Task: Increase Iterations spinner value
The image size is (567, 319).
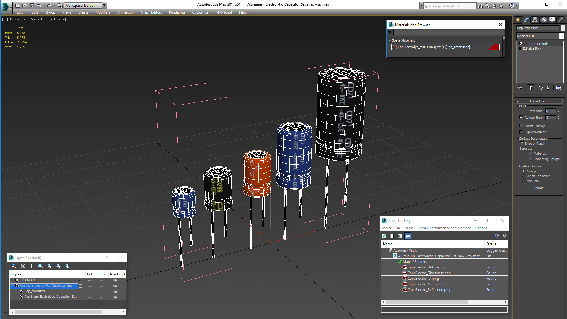Action: click(x=558, y=110)
